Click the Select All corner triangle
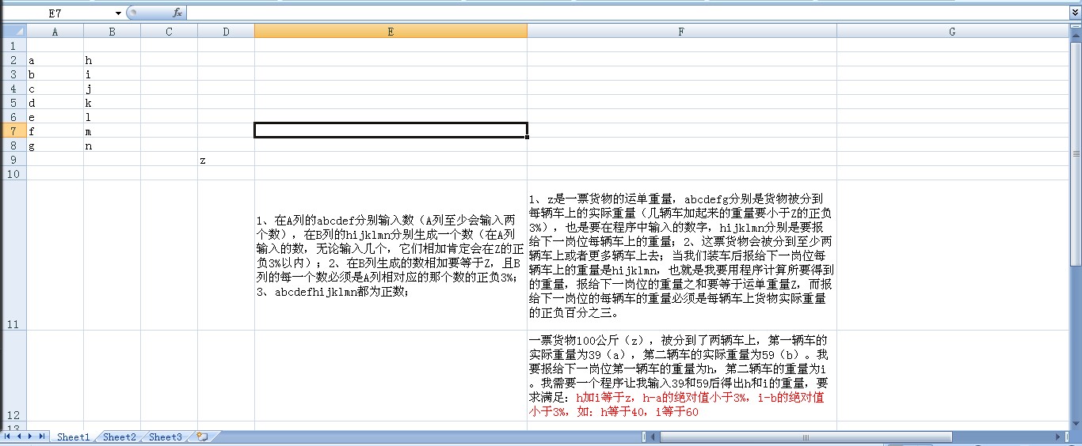 click(13, 32)
